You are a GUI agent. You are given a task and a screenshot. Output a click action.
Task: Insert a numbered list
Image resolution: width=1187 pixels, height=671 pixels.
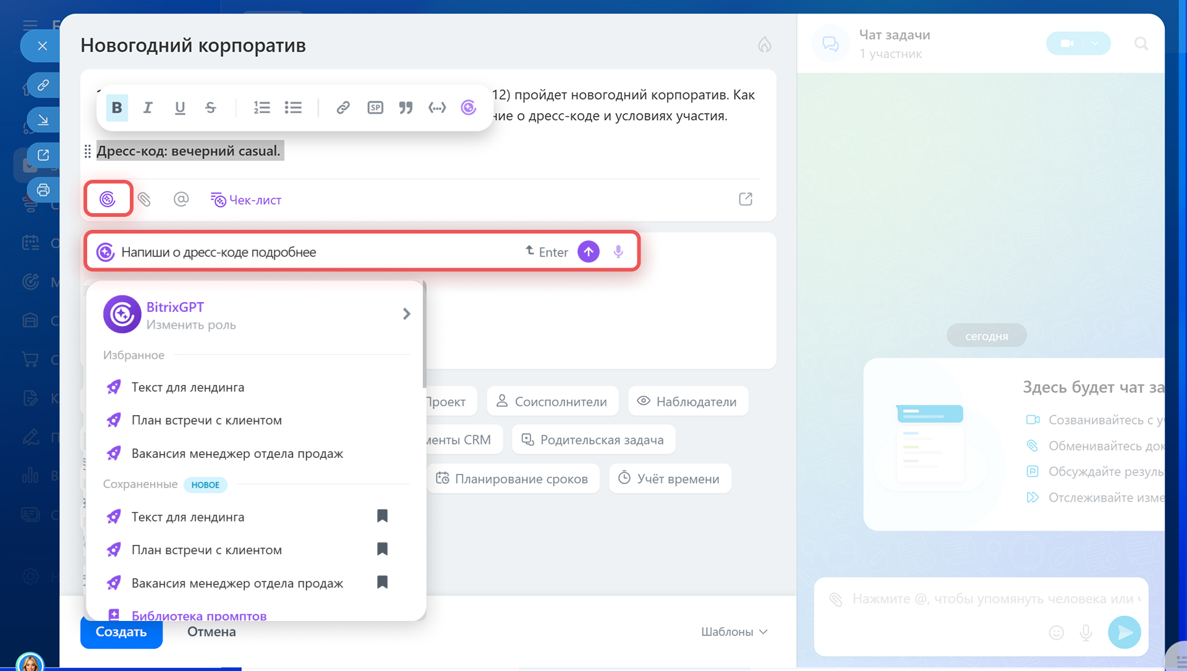click(x=262, y=108)
